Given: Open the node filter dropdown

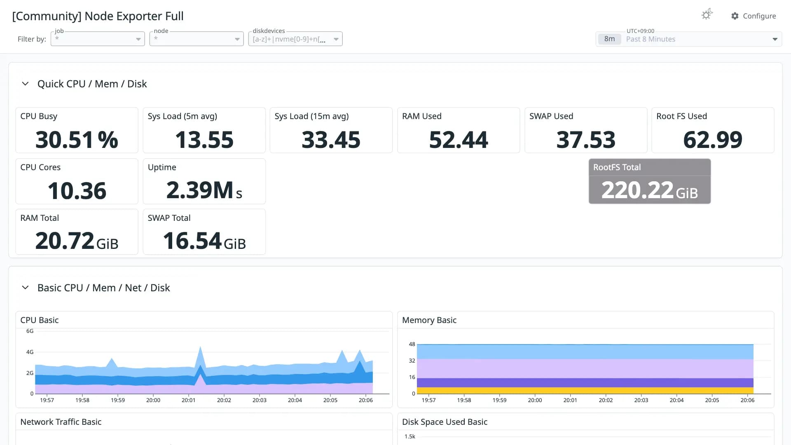Looking at the screenshot, I should (x=197, y=39).
